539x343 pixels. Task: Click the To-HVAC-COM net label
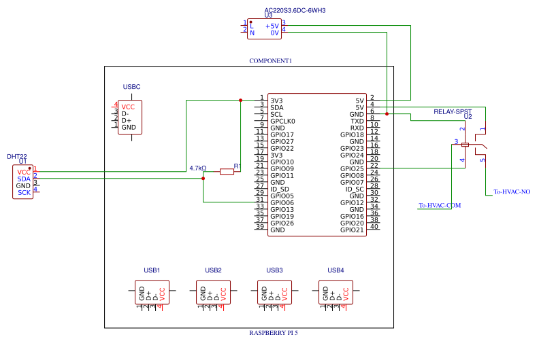pyautogui.click(x=440, y=205)
